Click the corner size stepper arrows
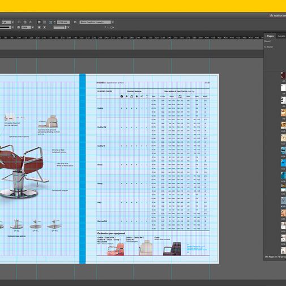The image size is (286, 286). tap(55, 22)
